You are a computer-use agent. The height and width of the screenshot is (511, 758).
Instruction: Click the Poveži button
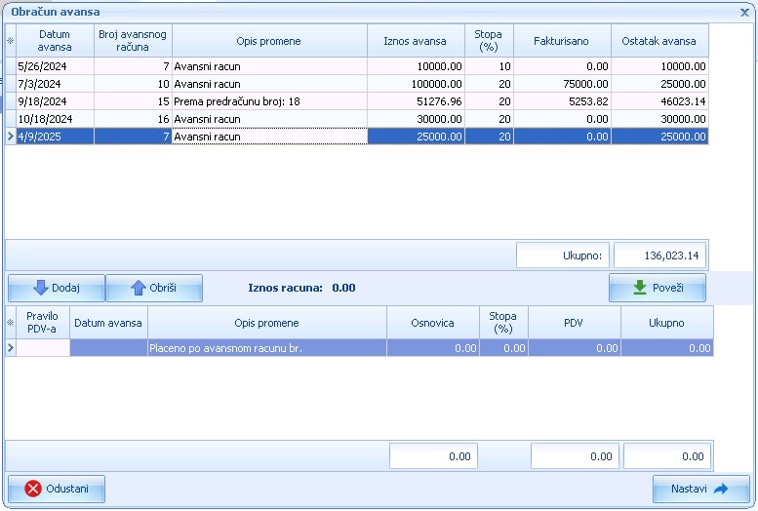pos(658,288)
